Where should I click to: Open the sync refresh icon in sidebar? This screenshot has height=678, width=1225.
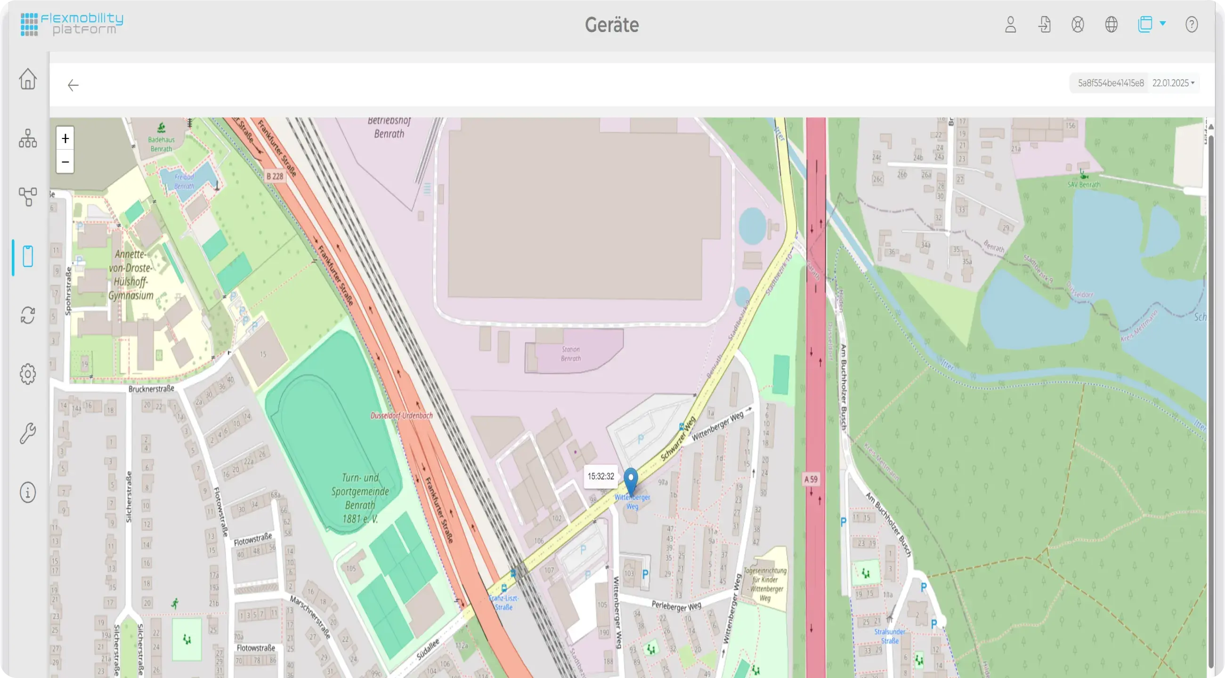point(28,315)
